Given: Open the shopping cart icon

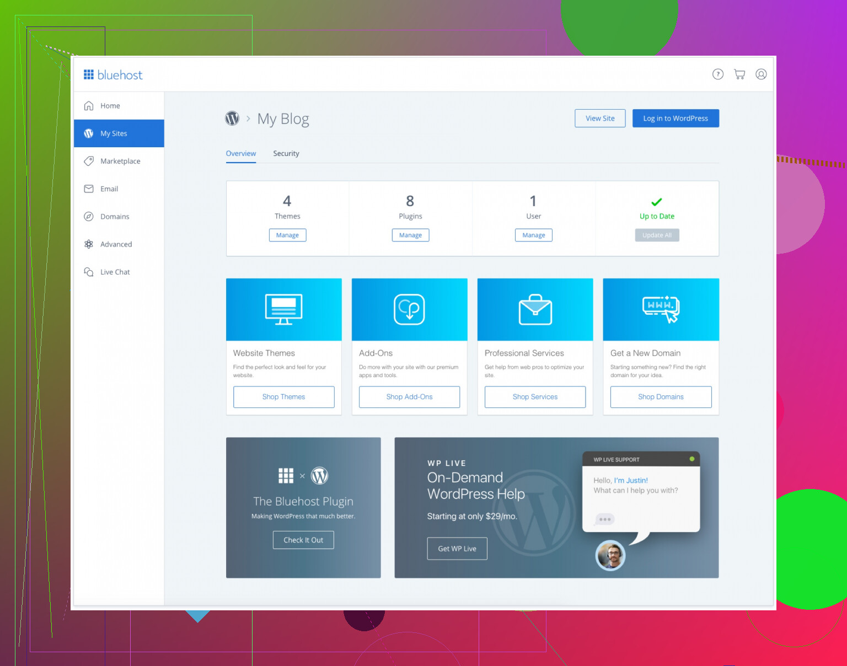Looking at the screenshot, I should [739, 74].
